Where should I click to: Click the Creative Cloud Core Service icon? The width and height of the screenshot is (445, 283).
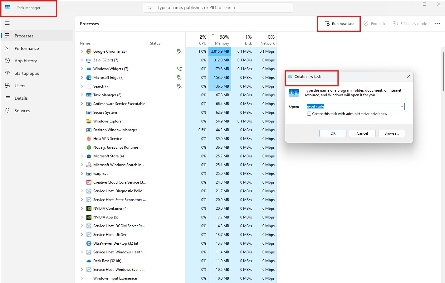(89, 182)
